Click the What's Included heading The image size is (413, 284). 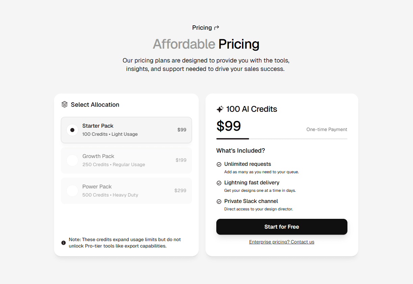coord(240,151)
